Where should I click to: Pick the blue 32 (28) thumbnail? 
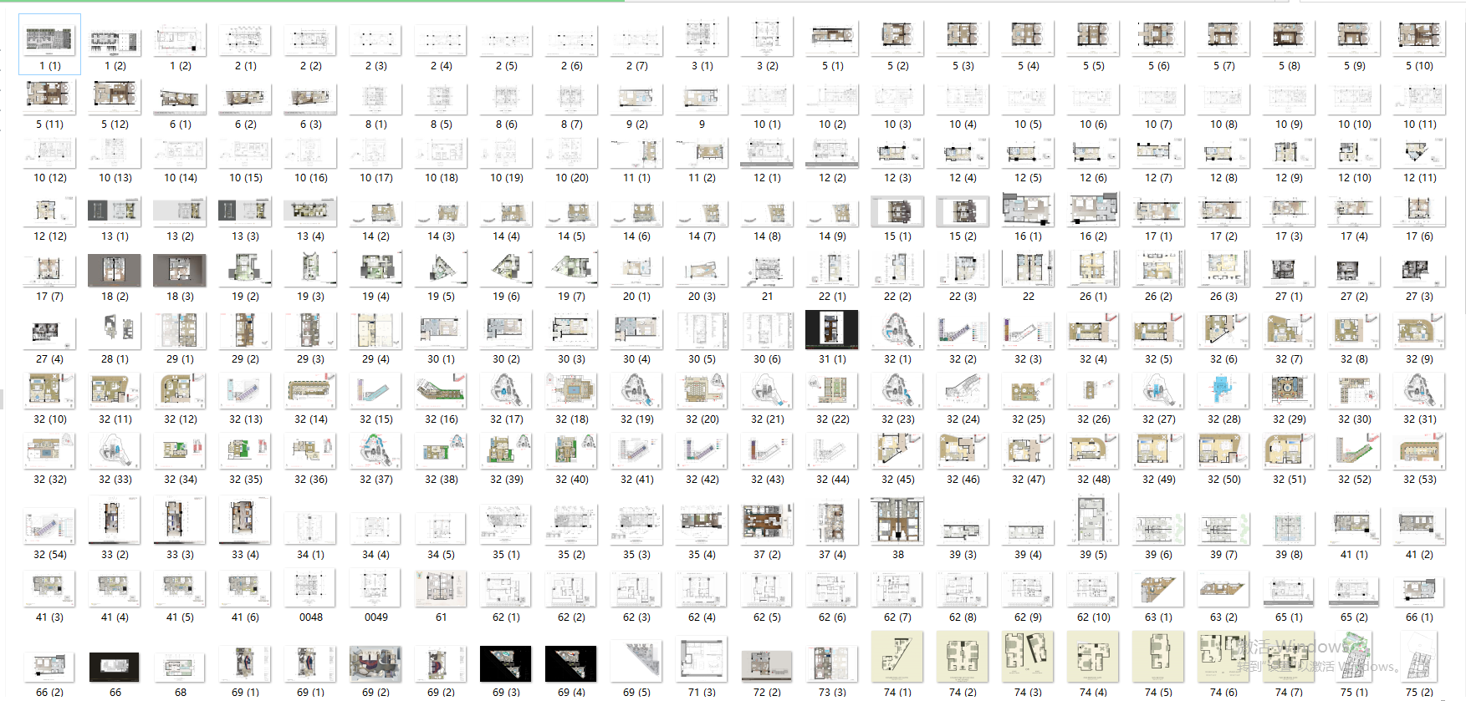(x=1223, y=391)
